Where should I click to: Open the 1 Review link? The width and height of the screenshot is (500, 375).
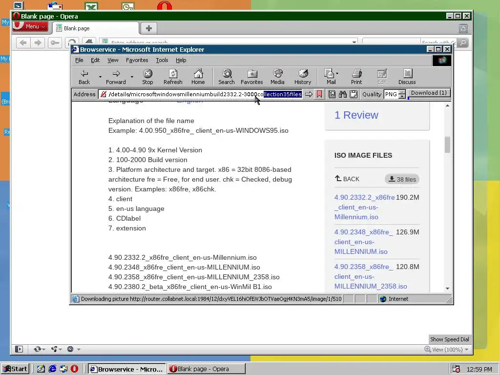(x=356, y=115)
